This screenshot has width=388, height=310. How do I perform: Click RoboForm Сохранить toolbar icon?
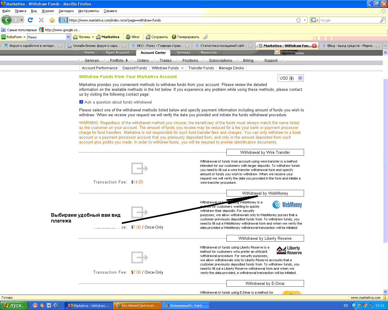click(x=157, y=37)
